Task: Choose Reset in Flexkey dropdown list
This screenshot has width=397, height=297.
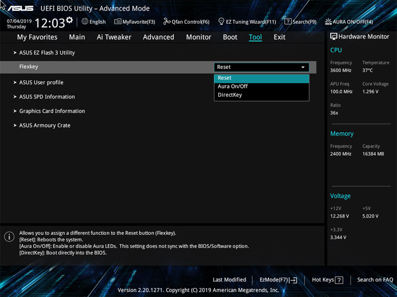Action: click(261, 78)
